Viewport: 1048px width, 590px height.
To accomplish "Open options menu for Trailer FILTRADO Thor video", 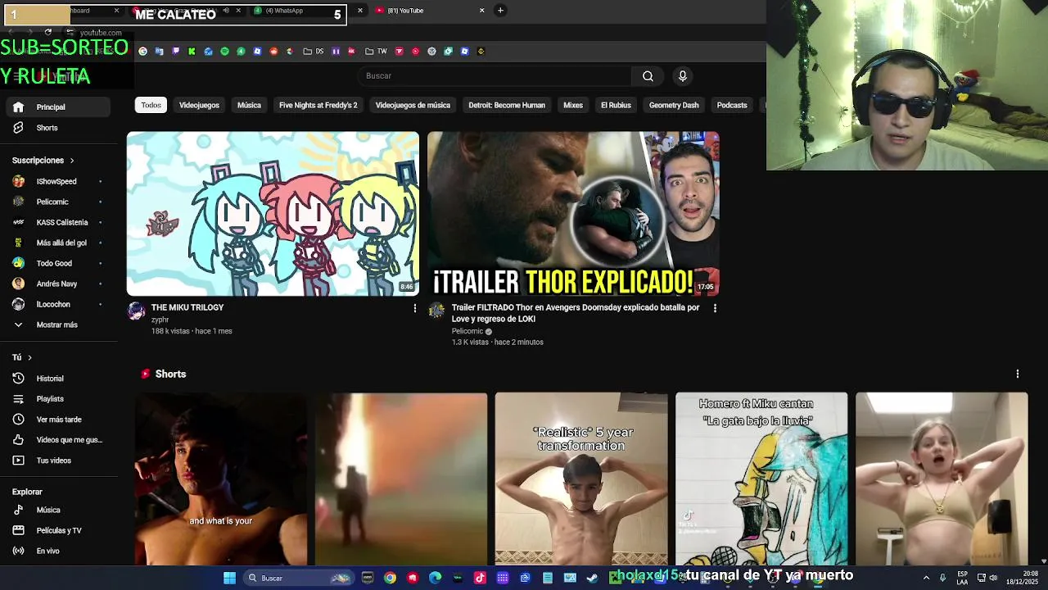I will pyautogui.click(x=715, y=308).
